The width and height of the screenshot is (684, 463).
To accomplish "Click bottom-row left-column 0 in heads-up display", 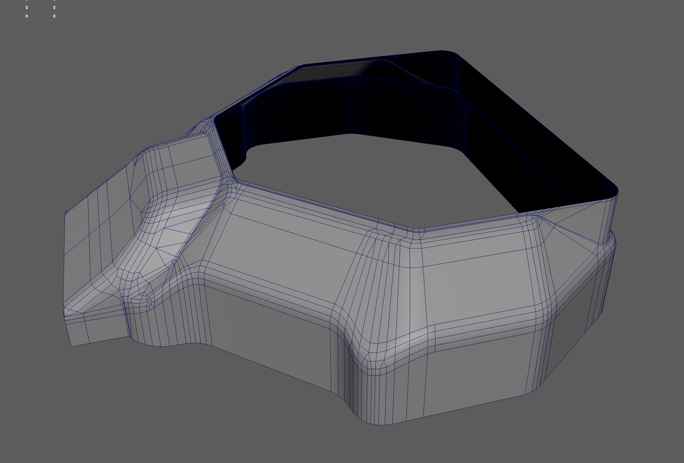I will pos(27,16).
